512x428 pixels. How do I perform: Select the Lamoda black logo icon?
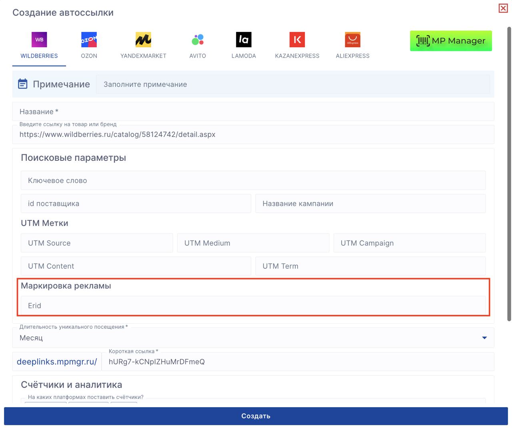[x=244, y=40]
